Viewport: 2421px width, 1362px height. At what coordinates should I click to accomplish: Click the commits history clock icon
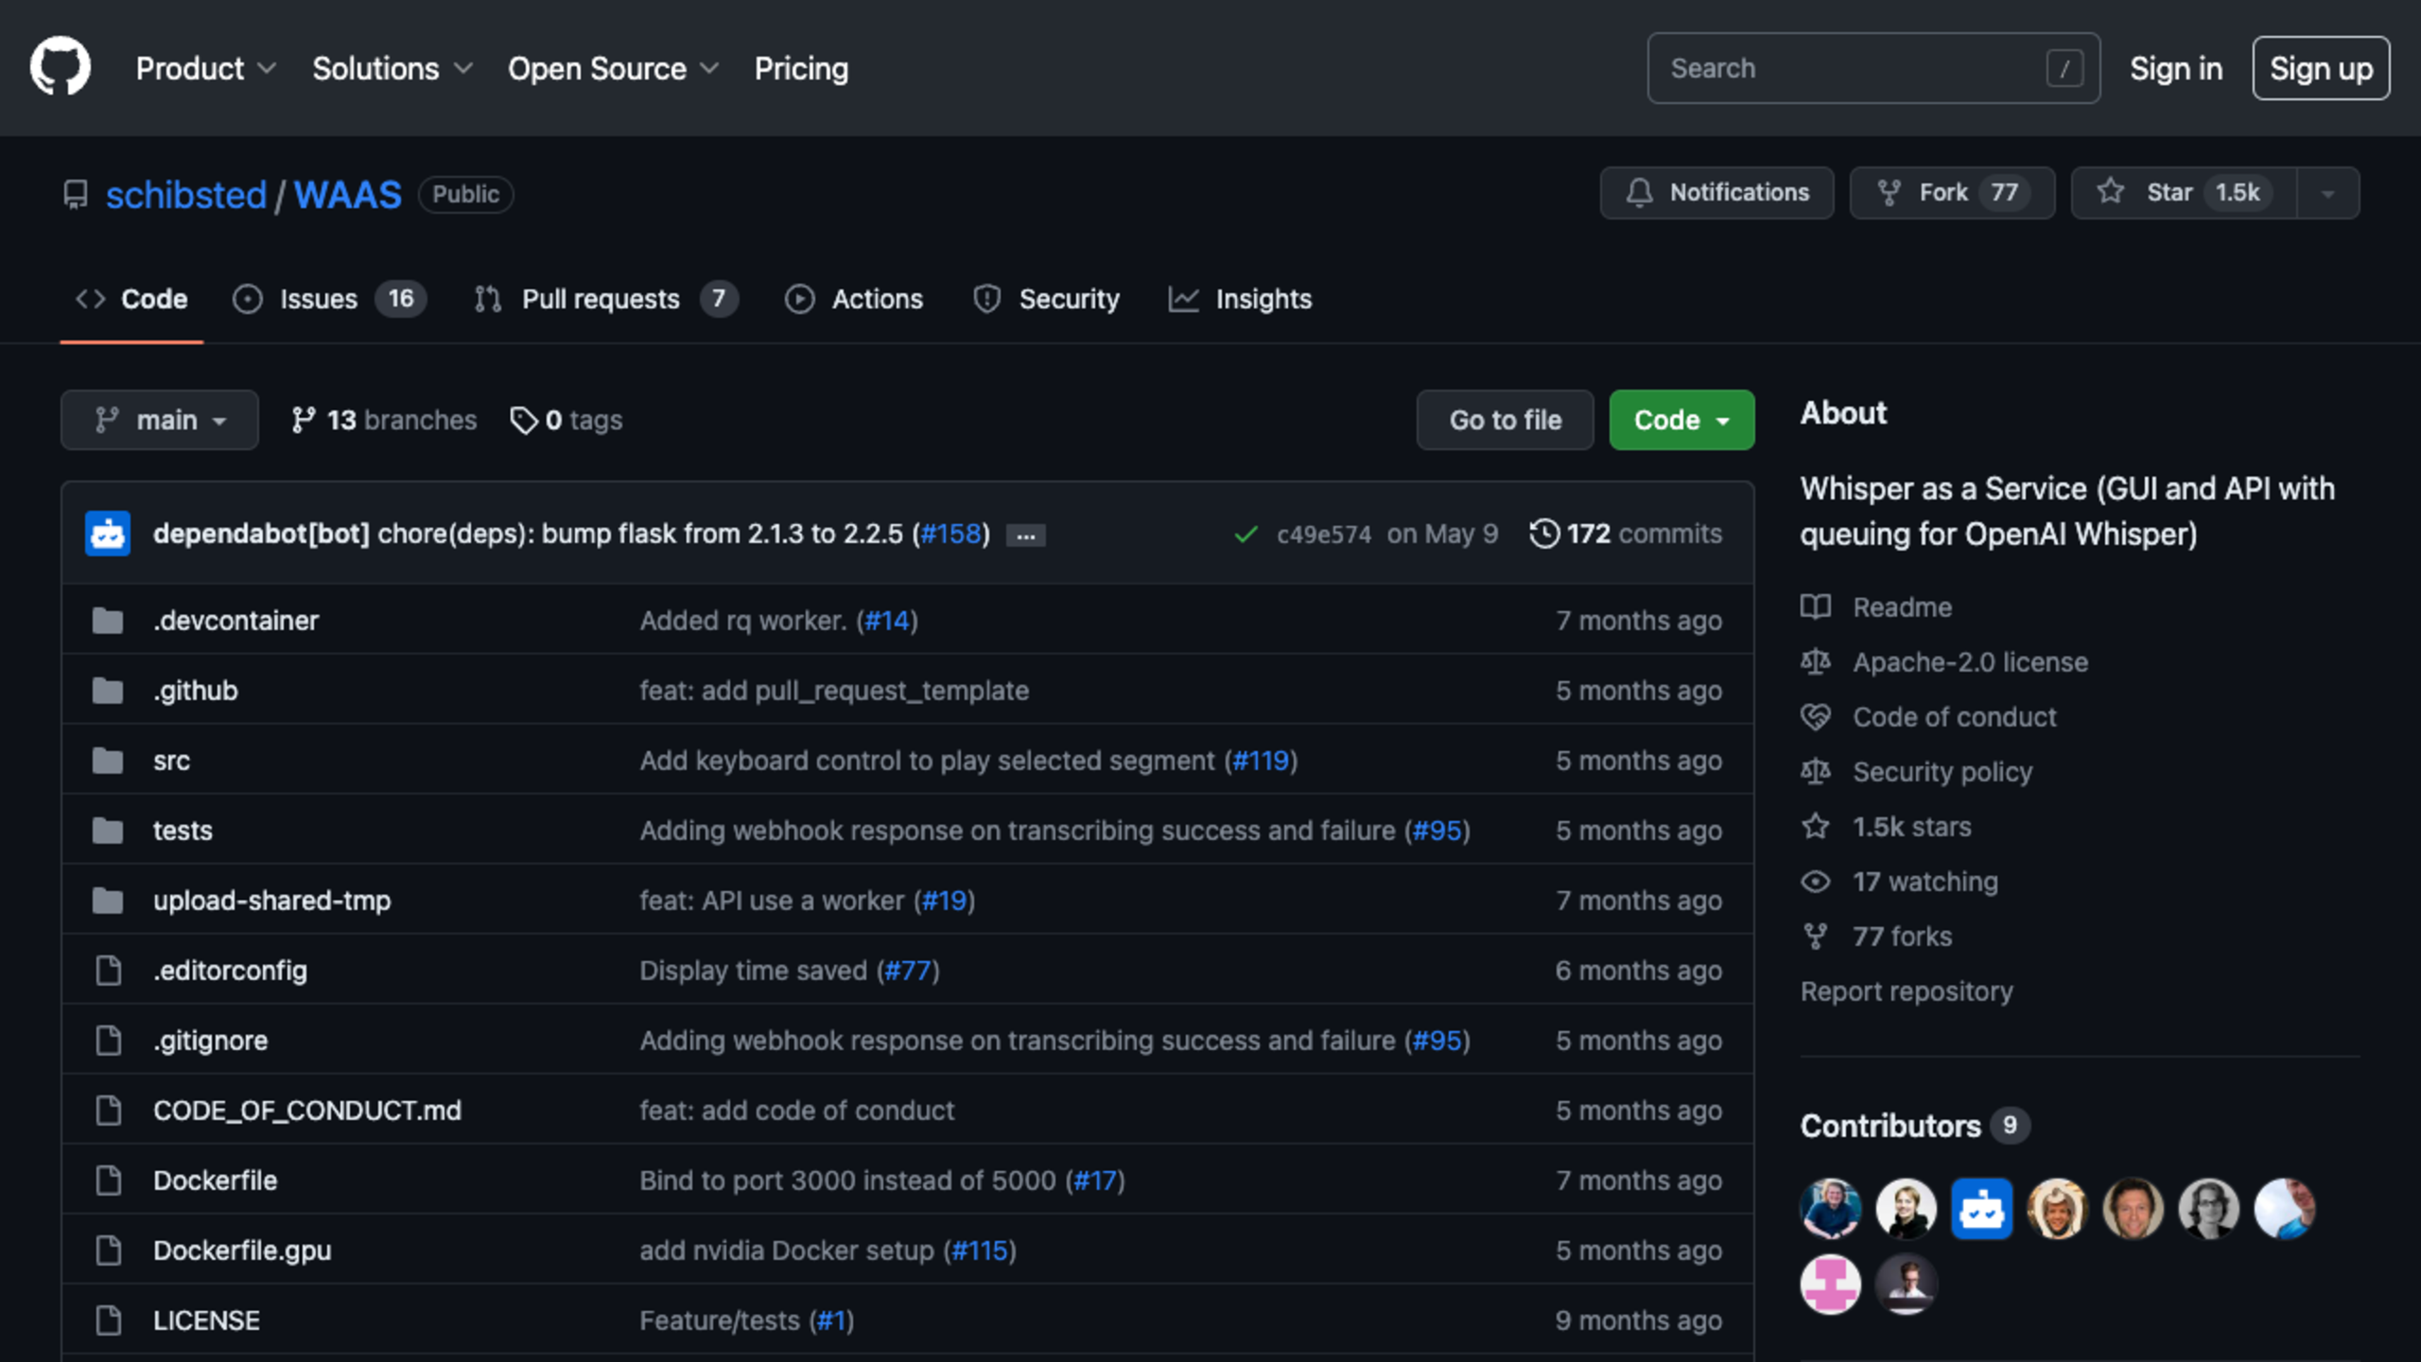pyautogui.click(x=1544, y=533)
